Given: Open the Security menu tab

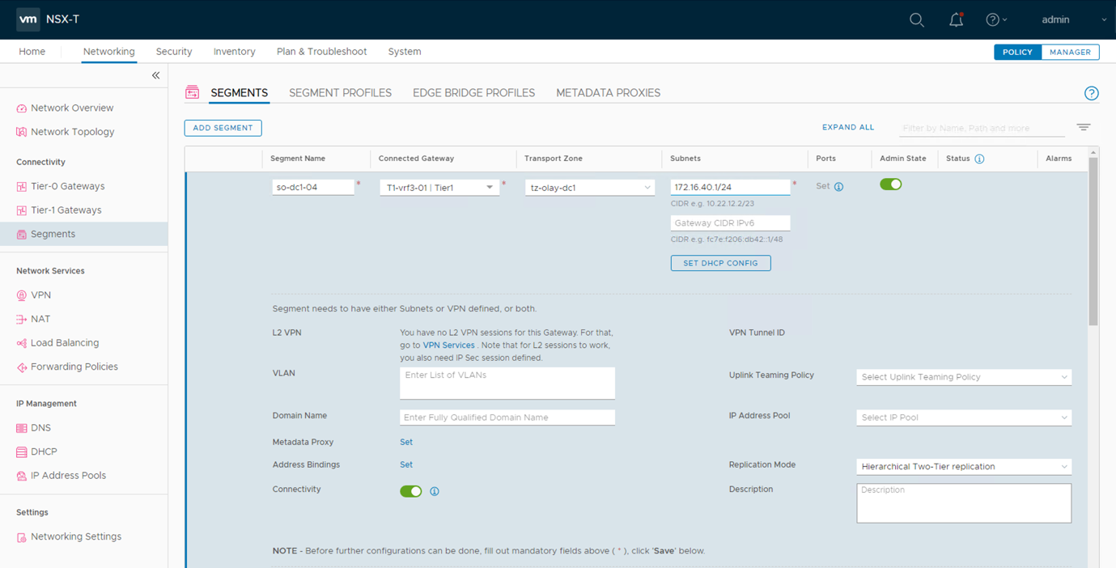Looking at the screenshot, I should click(174, 52).
